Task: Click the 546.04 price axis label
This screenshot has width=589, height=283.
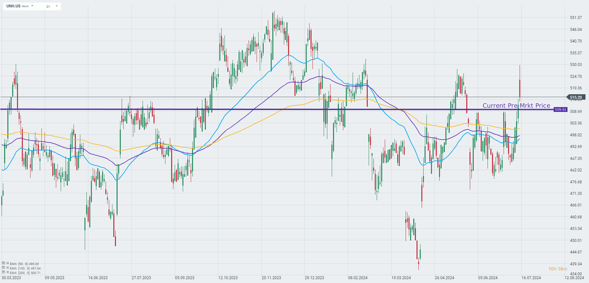Action: tap(576, 29)
